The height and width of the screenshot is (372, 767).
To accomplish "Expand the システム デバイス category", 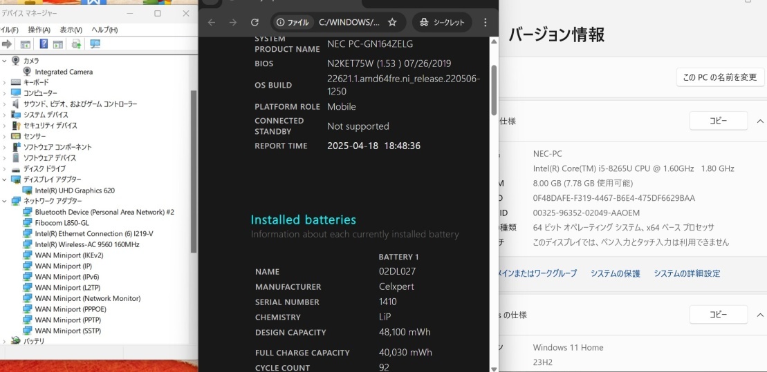I will [x=4, y=115].
